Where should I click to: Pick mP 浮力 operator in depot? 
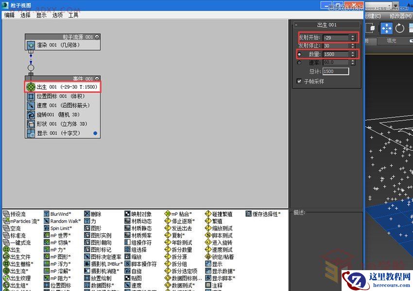pos(57,264)
